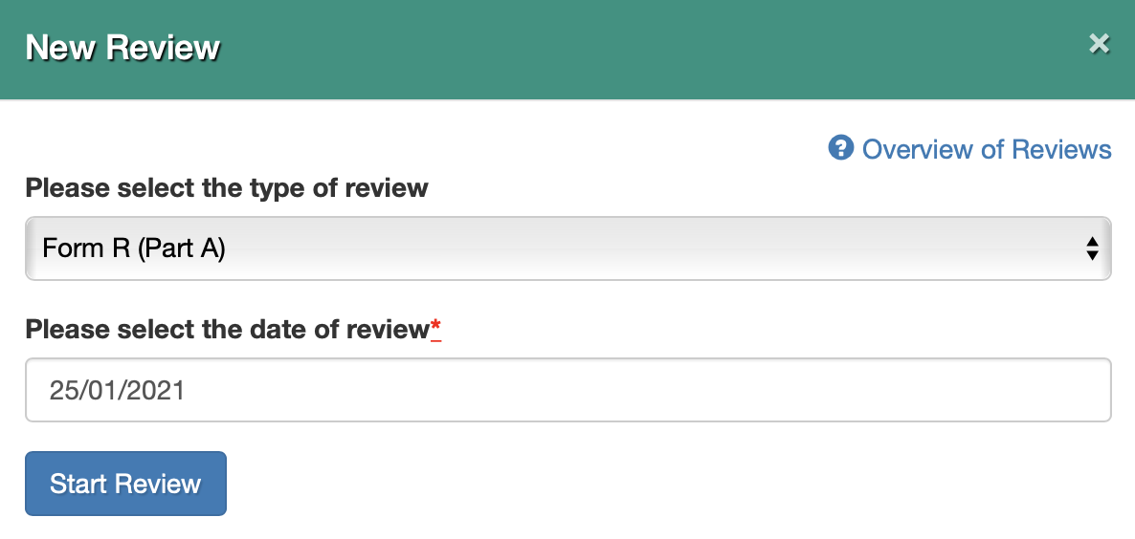The image size is (1135, 539).
Task: Click the 'Please select the type of review' label
Action: [x=227, y=188]
